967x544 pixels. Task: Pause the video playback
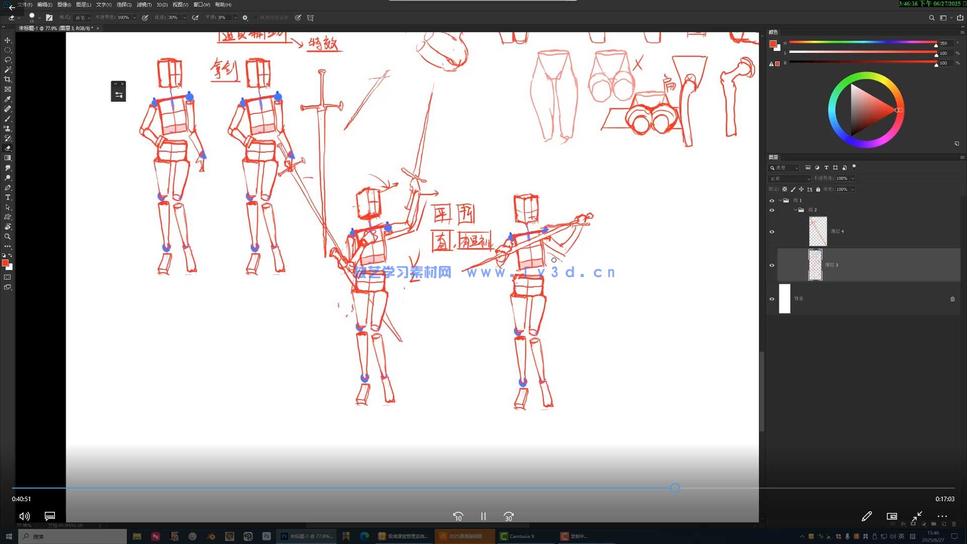483,516
